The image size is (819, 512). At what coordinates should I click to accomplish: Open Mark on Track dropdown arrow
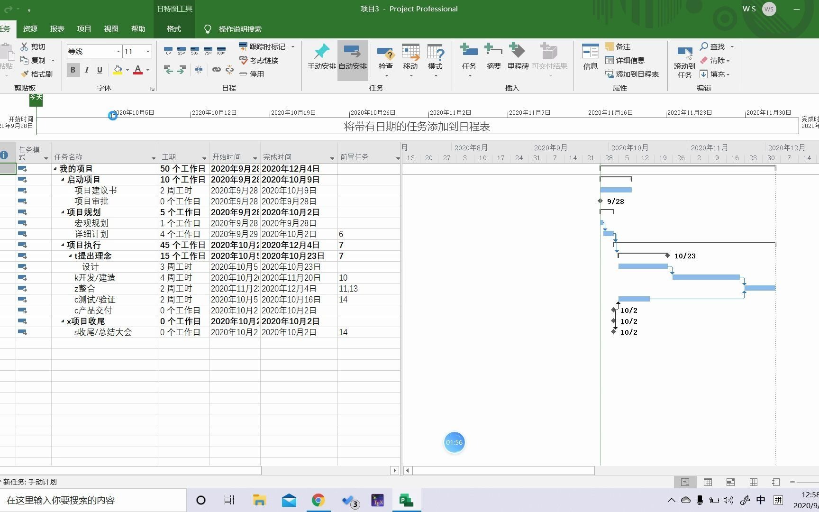[293, 46]
